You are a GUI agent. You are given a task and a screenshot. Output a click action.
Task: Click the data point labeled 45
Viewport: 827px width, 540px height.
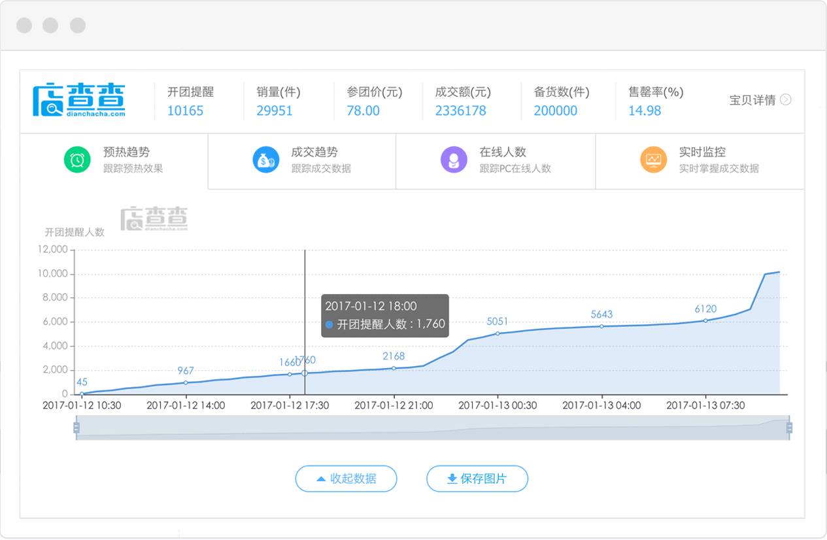[x=82, y=394]
